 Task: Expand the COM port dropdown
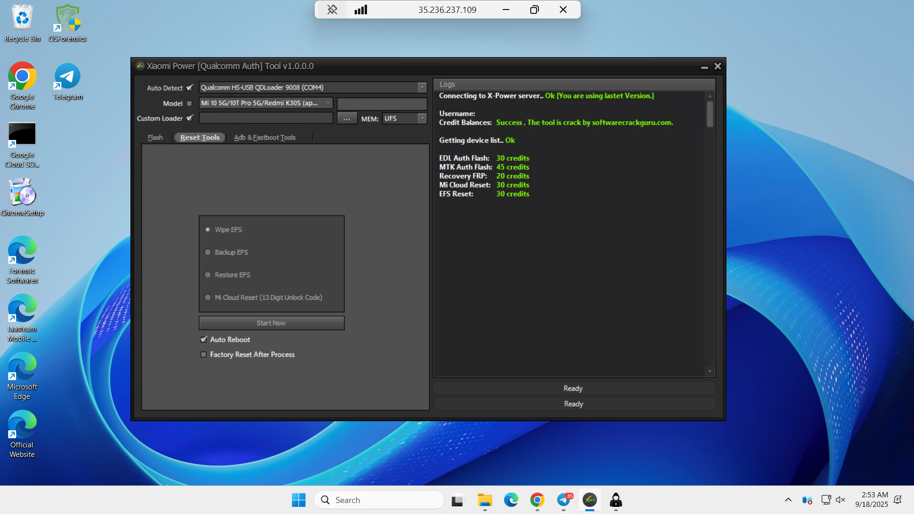tap(422, 88)
